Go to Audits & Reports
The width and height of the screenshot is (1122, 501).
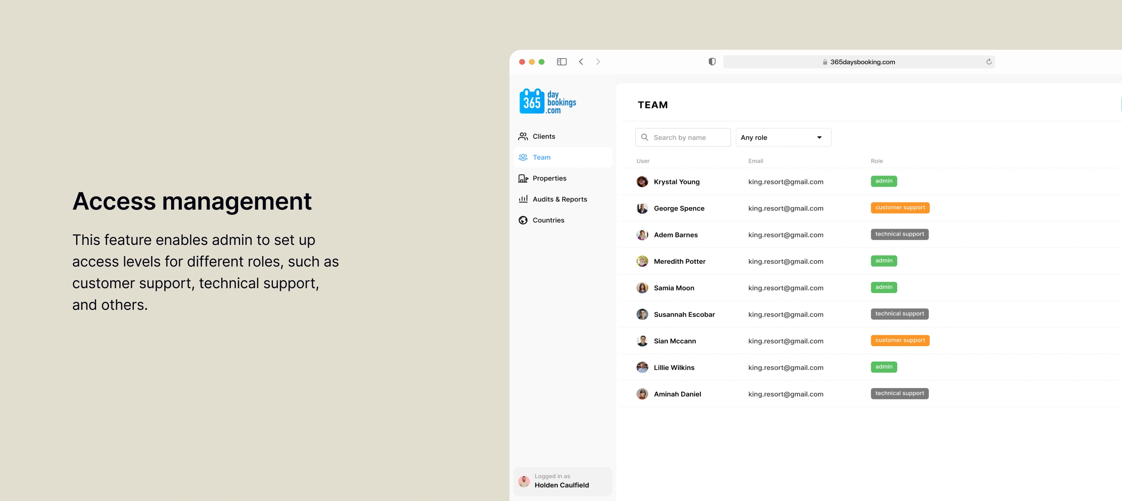pyautogui.click(x=559, y=199)
